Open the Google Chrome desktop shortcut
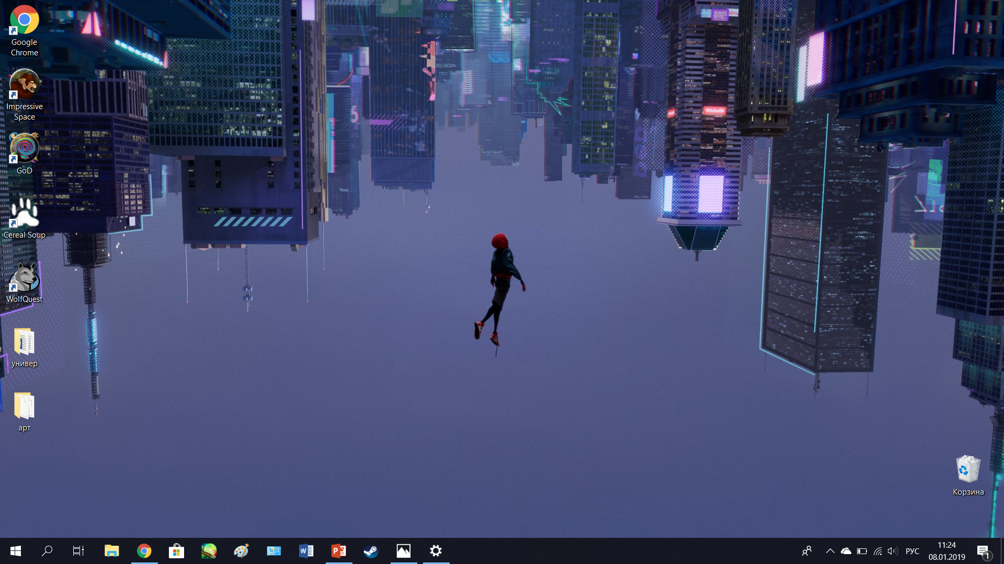 coord(24,31)
